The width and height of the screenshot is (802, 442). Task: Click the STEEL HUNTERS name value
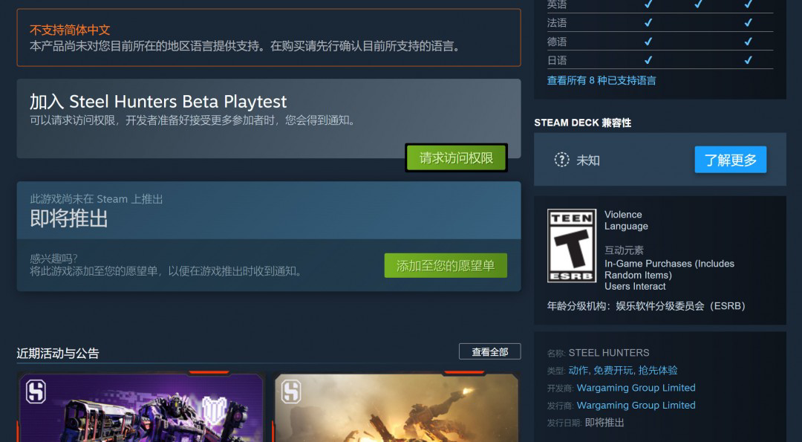(x=609, y=353)
